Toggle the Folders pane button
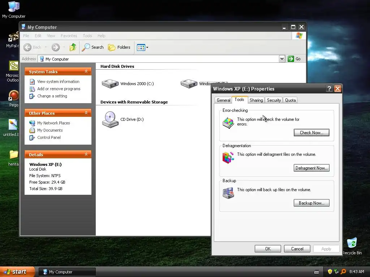Viewport: 370px width, 277px height. [x=119, y=47]
